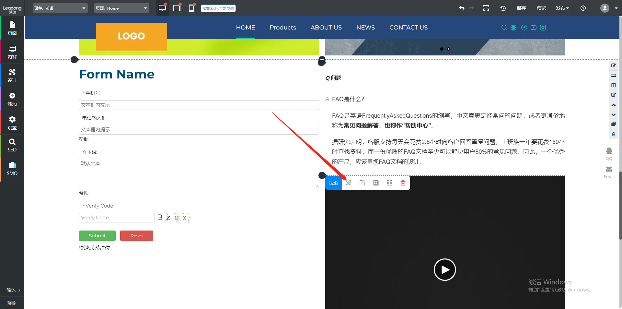The height and width of the screenshot is (309, 622).
Task: Open the history icon in the top toolbar
Action: tap(503, 8)
